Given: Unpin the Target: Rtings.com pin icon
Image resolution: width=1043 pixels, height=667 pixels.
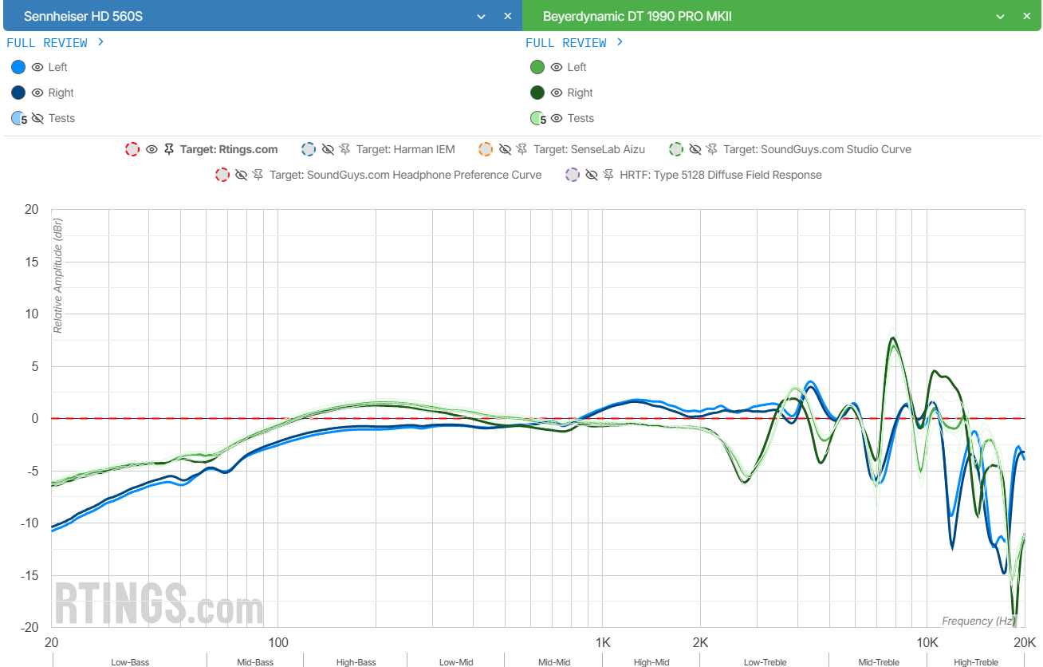Looking at the screenshot, I should (169, 149).
